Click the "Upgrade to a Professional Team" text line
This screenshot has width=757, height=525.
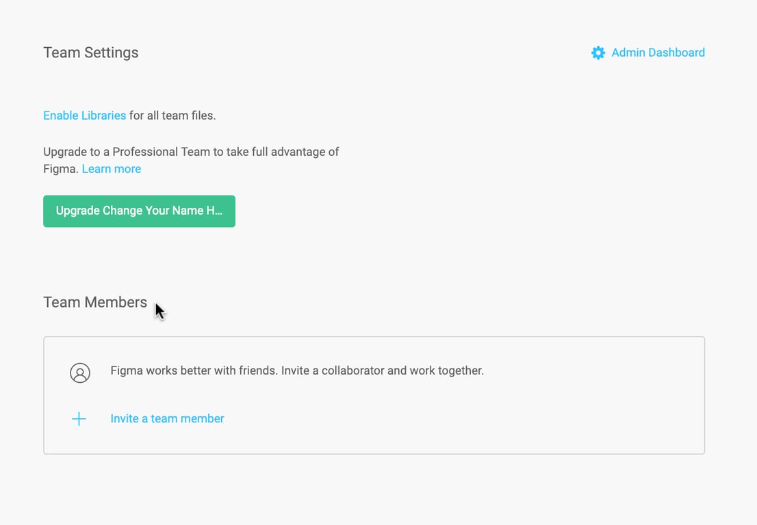click(x=191, y=152)
